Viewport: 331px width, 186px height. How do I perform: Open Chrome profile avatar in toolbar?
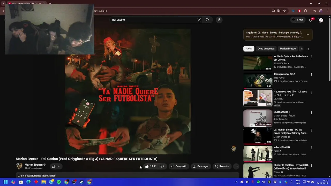point(321,11)
